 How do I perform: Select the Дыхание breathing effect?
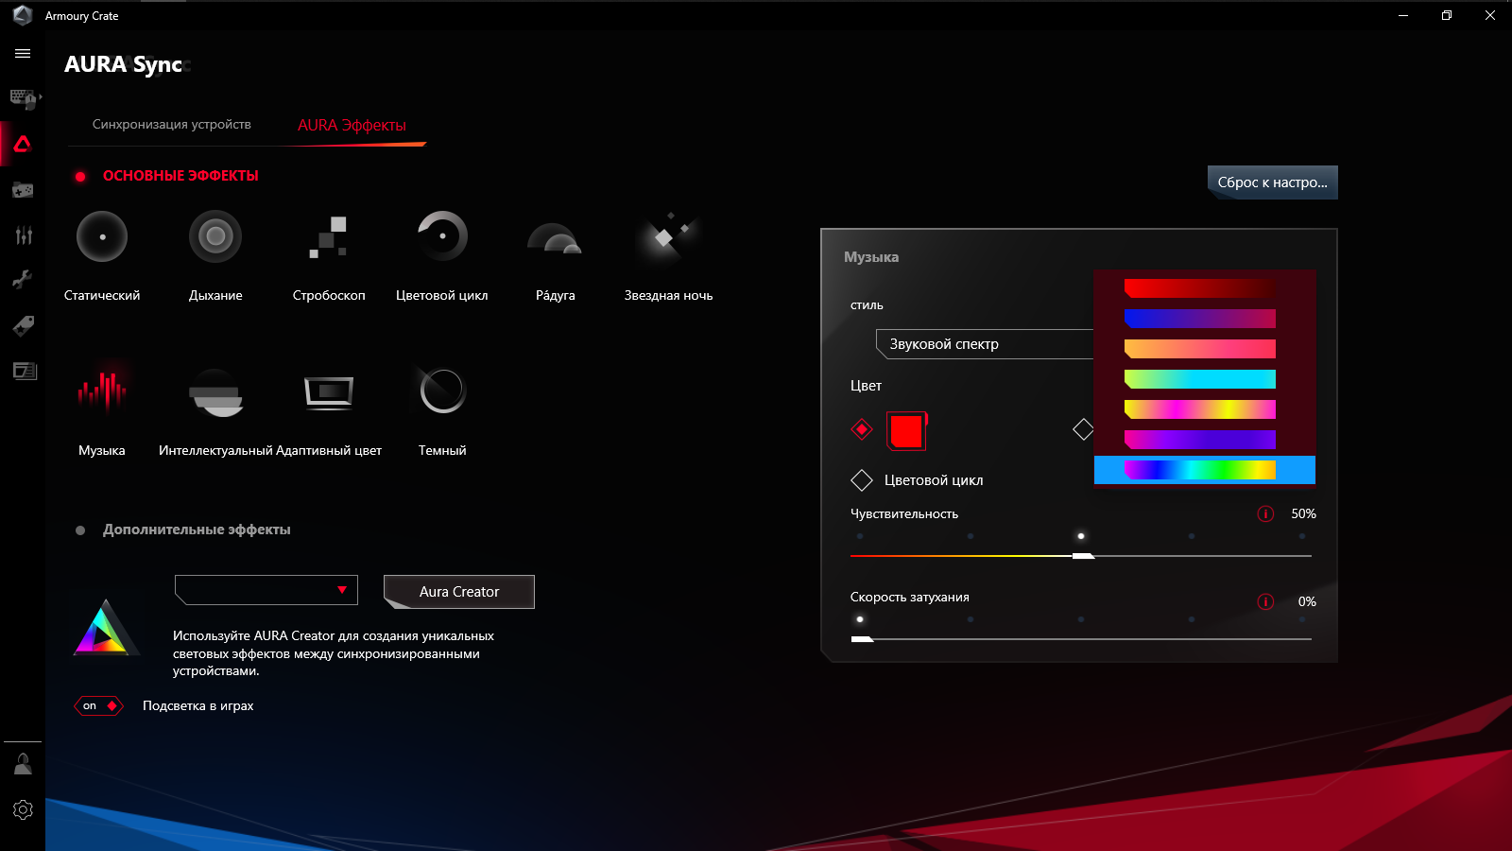click(215, 236)
